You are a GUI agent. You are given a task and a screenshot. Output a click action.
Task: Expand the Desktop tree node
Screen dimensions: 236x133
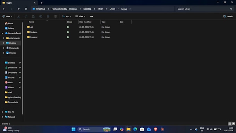click(3, 43)
